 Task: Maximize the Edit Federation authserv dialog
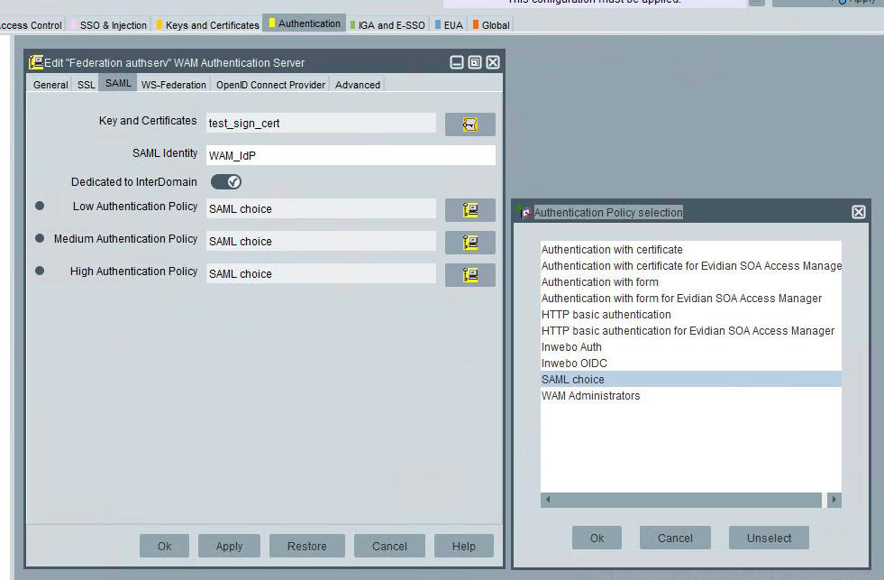click(475, 62)
